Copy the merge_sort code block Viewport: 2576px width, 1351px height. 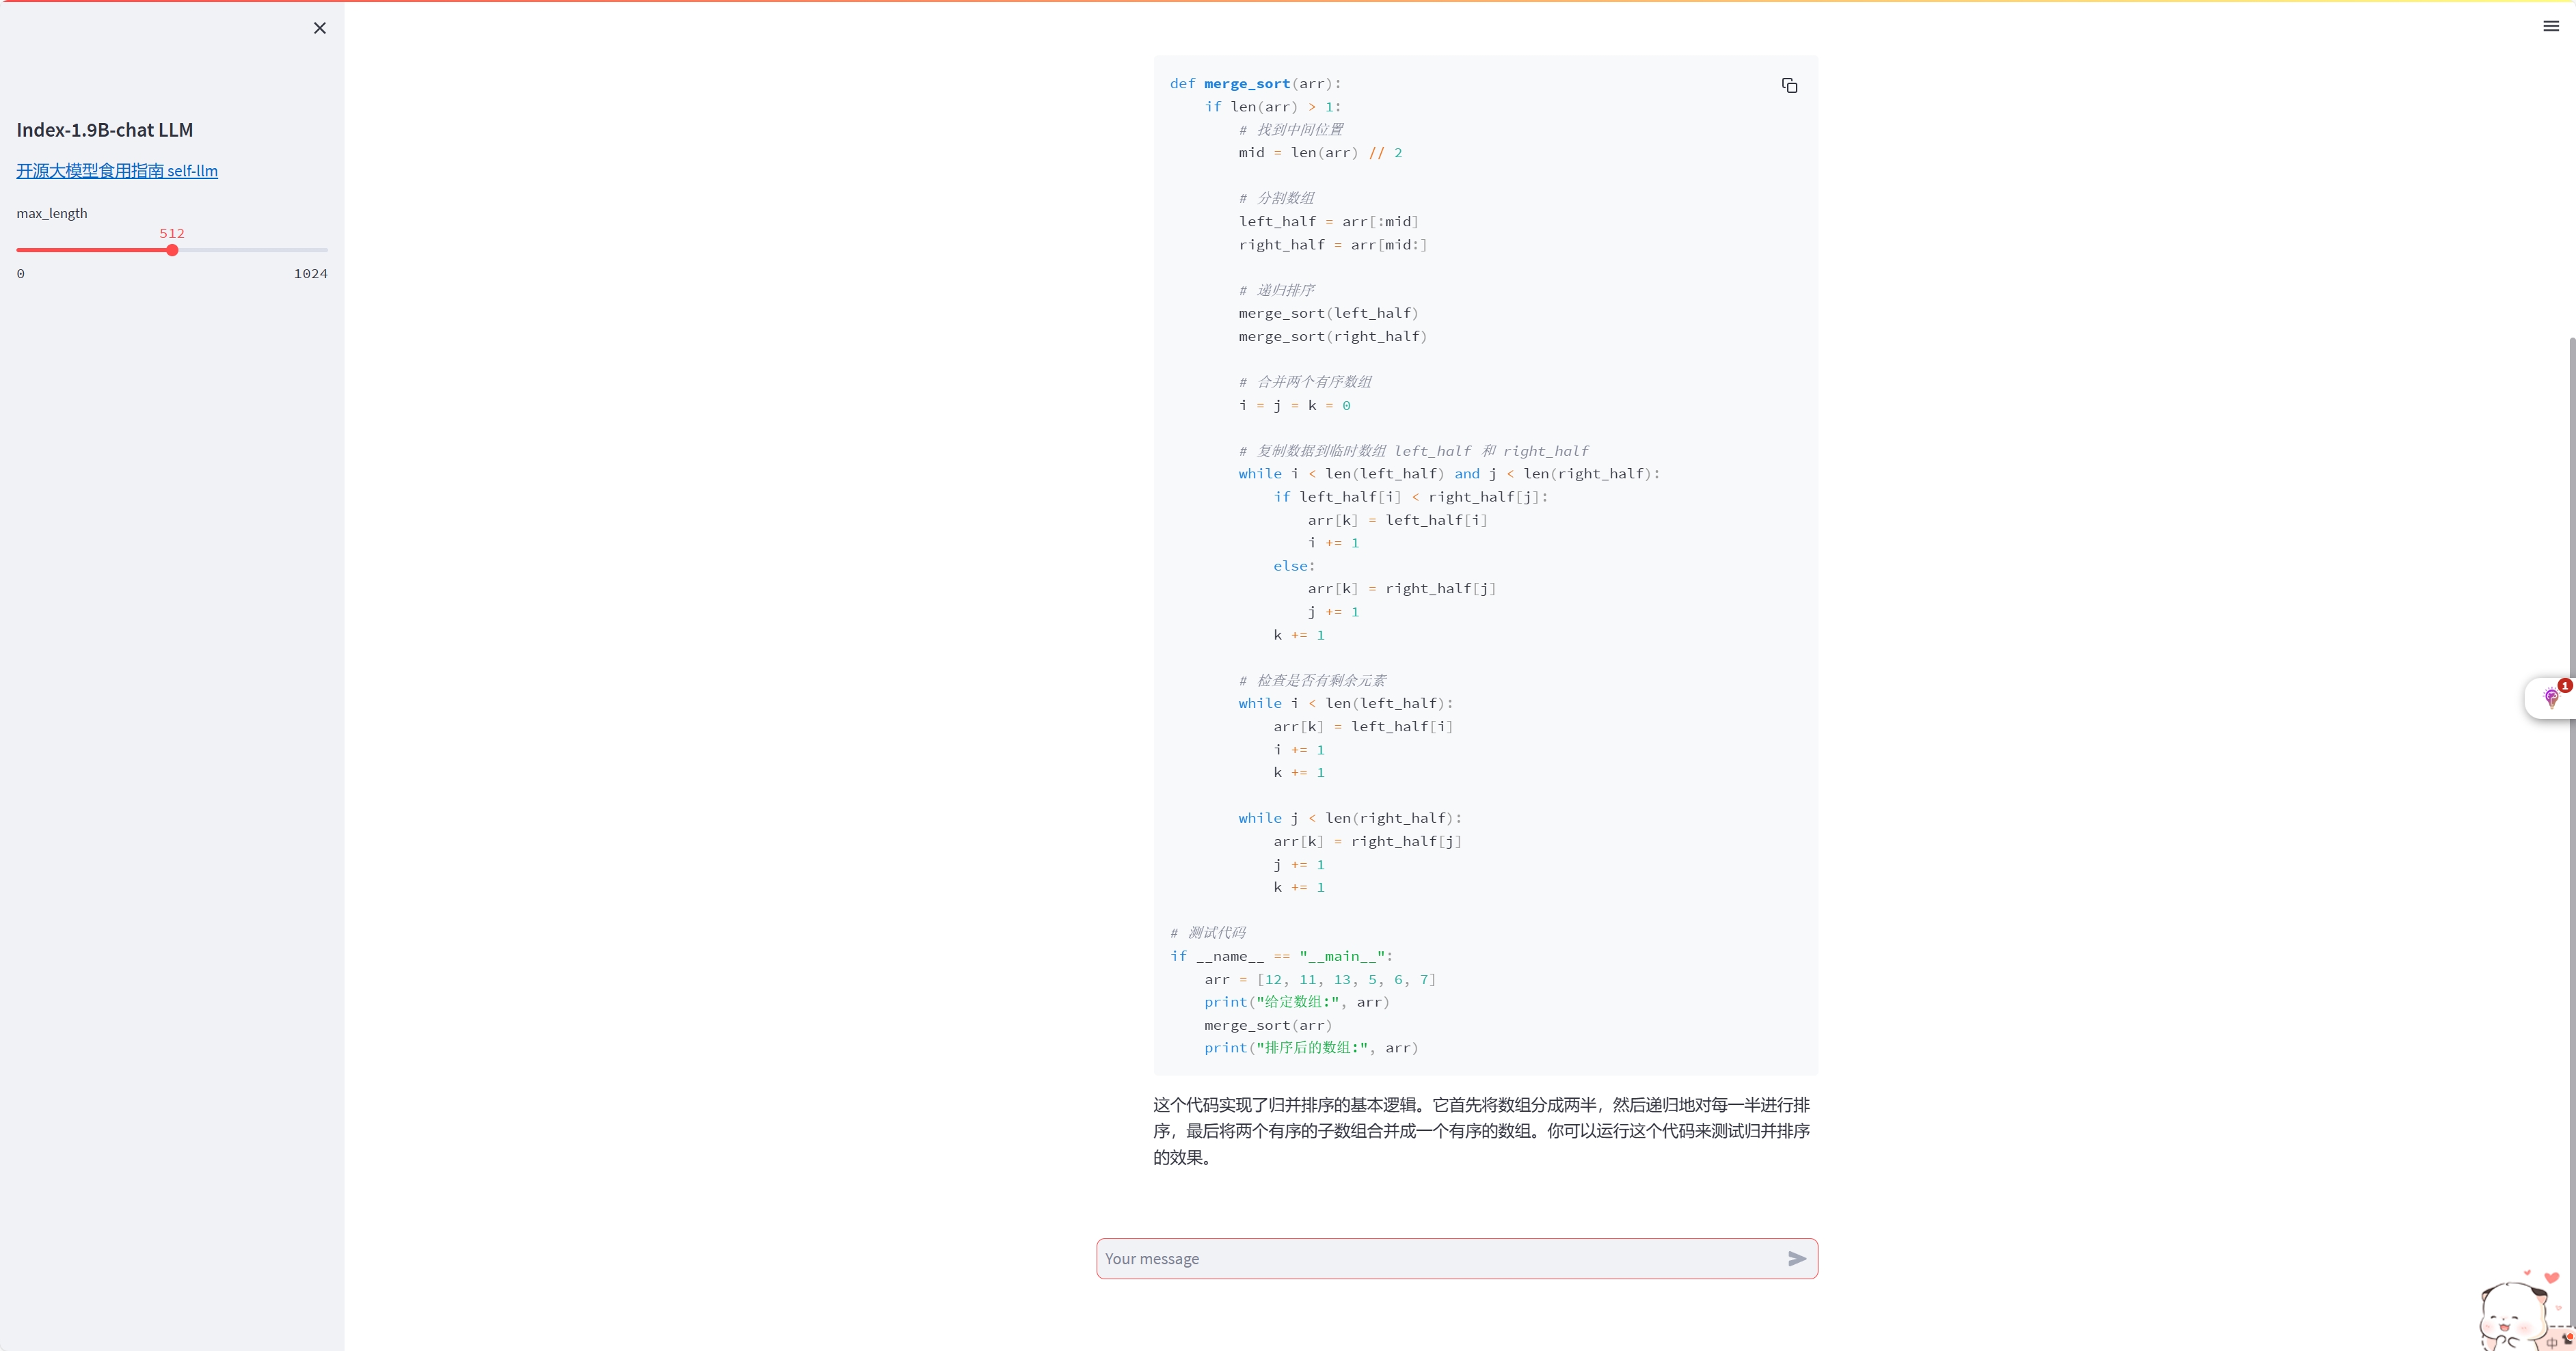point(1789,86)
